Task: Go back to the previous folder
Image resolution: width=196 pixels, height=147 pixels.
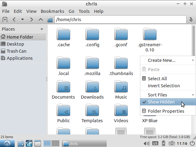Action: (14, 20)
